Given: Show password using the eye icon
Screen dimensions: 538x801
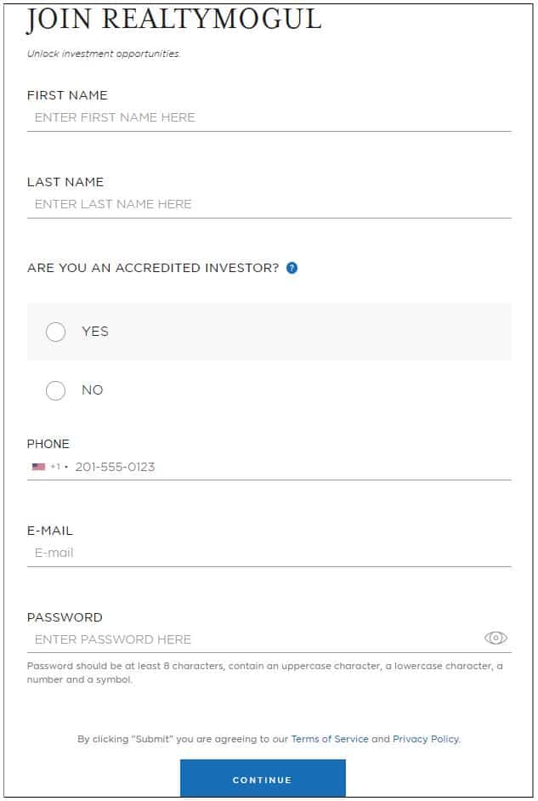Looking at the screenshot, I should tap(496, 638).
